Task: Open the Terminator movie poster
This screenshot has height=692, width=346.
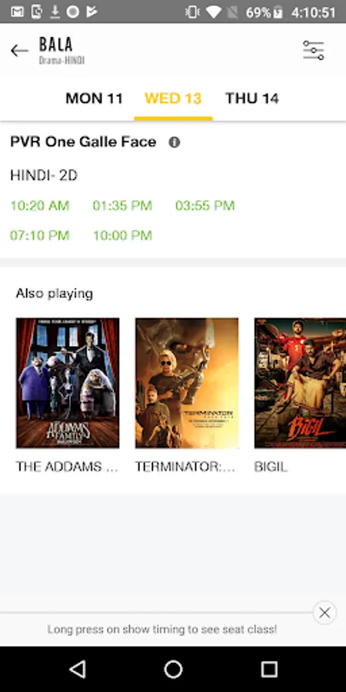Action: click(187, 383)
